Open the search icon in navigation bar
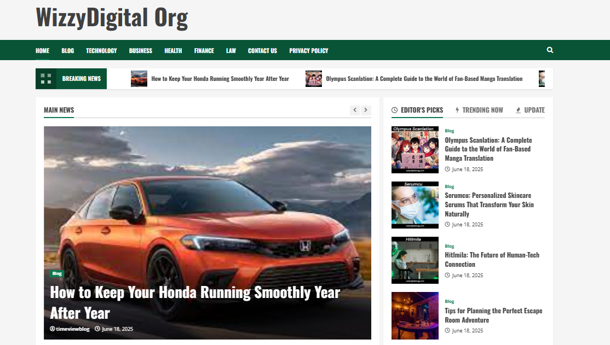Viewport: 610px width, 345px height. (x=550, y=50)
